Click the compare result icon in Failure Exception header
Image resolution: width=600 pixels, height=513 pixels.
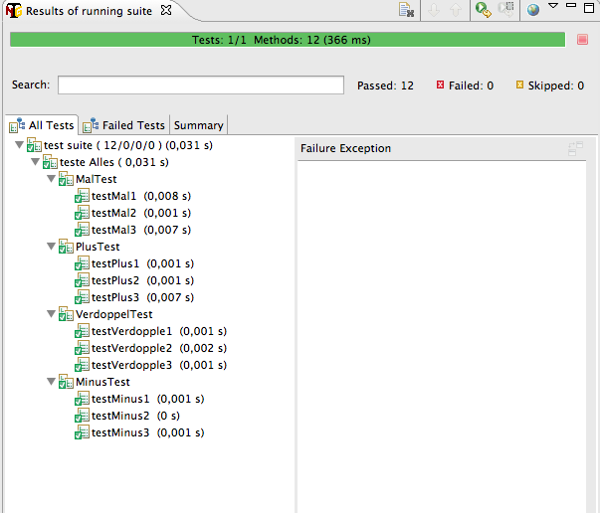point(575,148)
